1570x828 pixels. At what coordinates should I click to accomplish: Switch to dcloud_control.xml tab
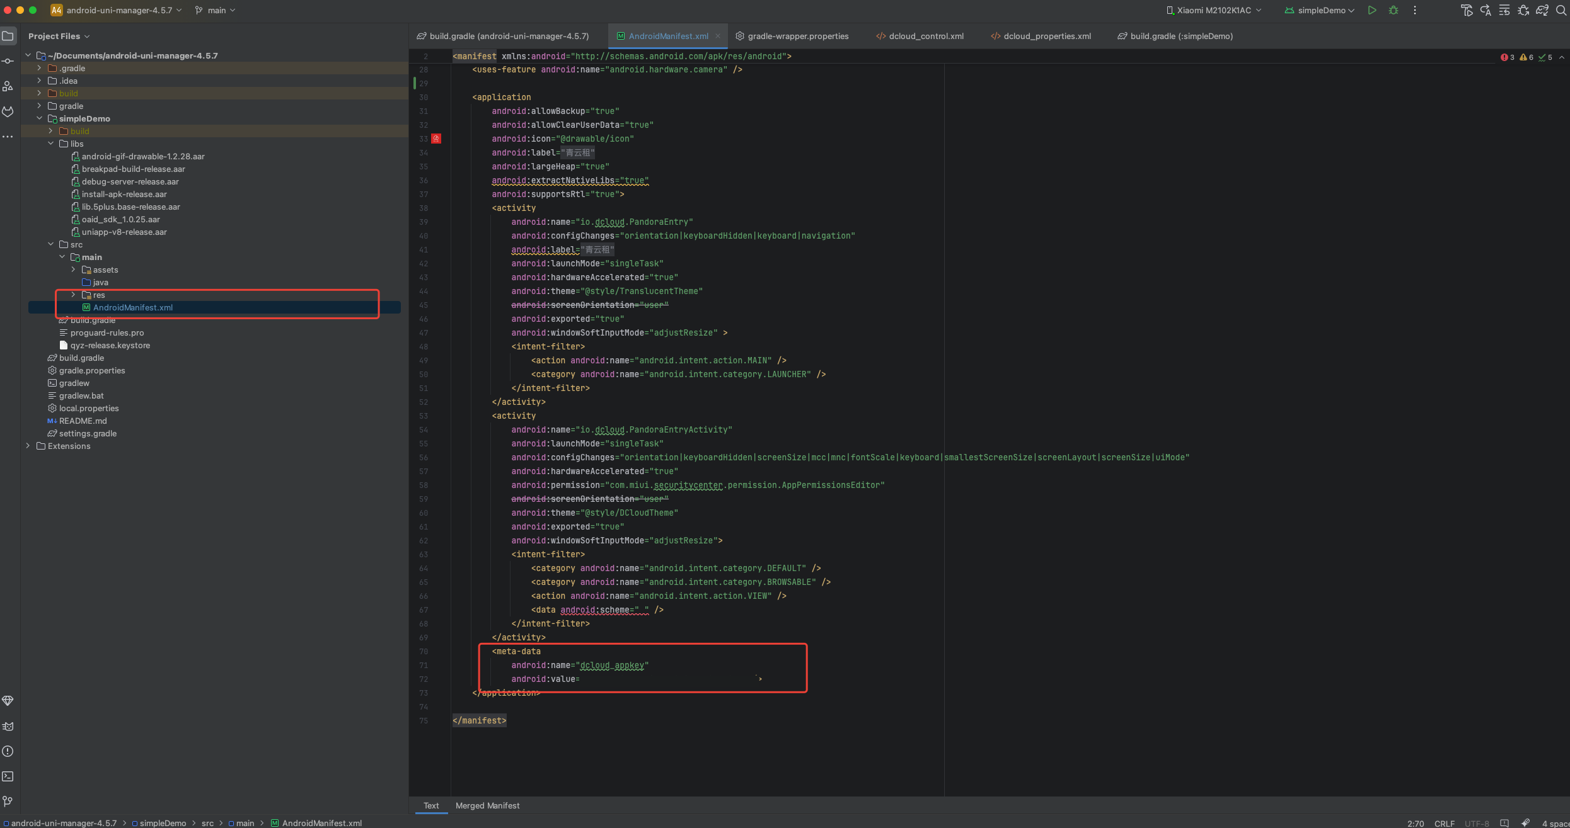925,36
